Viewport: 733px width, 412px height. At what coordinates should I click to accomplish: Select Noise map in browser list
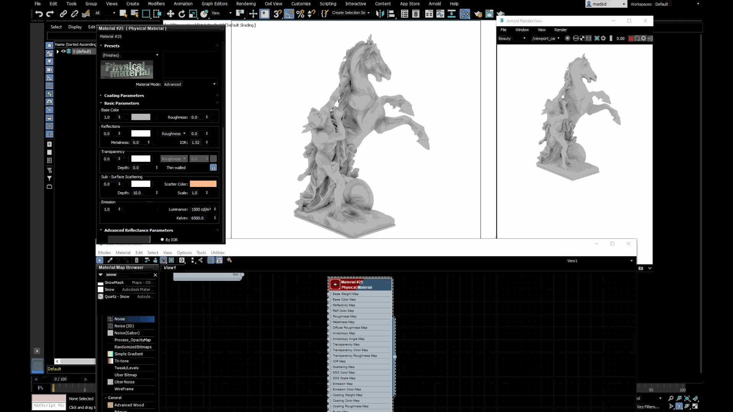click(120, 319)
